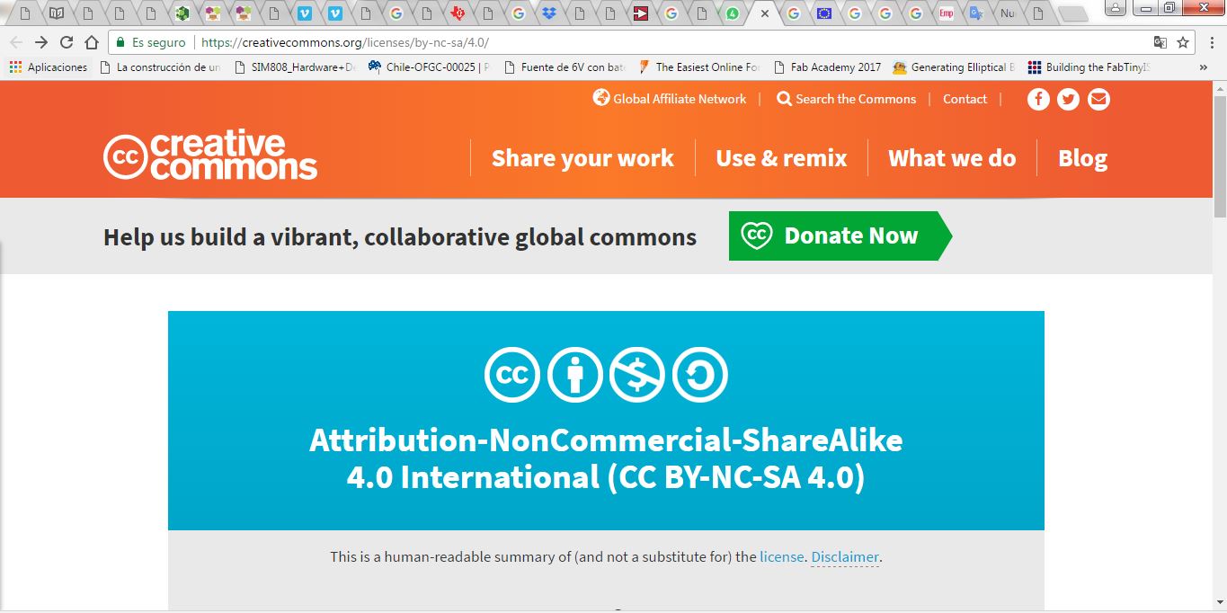The image size is (1227, 613).
Task: Follow the license hyperlink
Action: click(x=782, y=556)
